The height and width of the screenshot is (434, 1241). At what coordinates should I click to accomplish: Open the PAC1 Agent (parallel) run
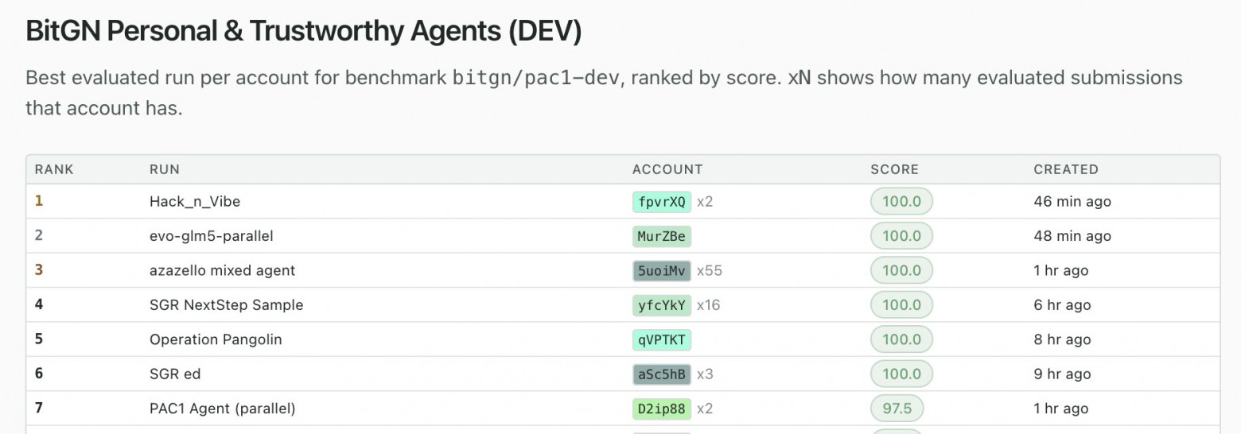[222, 409]
